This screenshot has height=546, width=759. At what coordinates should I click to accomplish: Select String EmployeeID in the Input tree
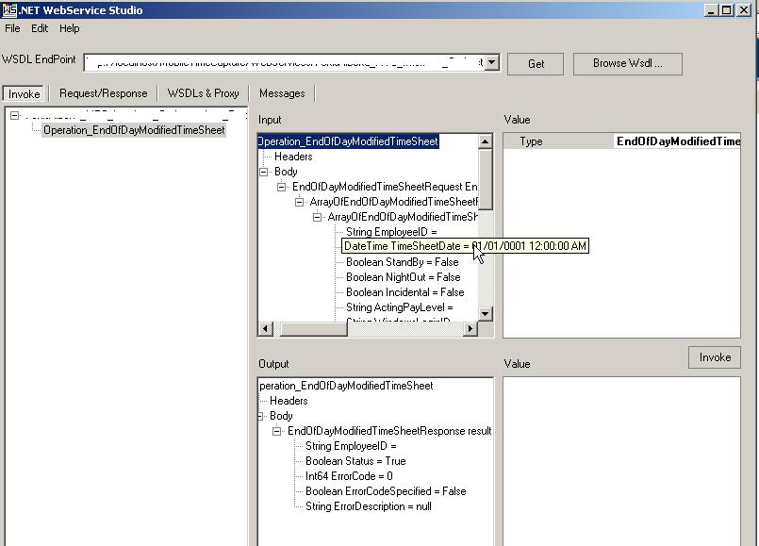[x=391, y=232]
